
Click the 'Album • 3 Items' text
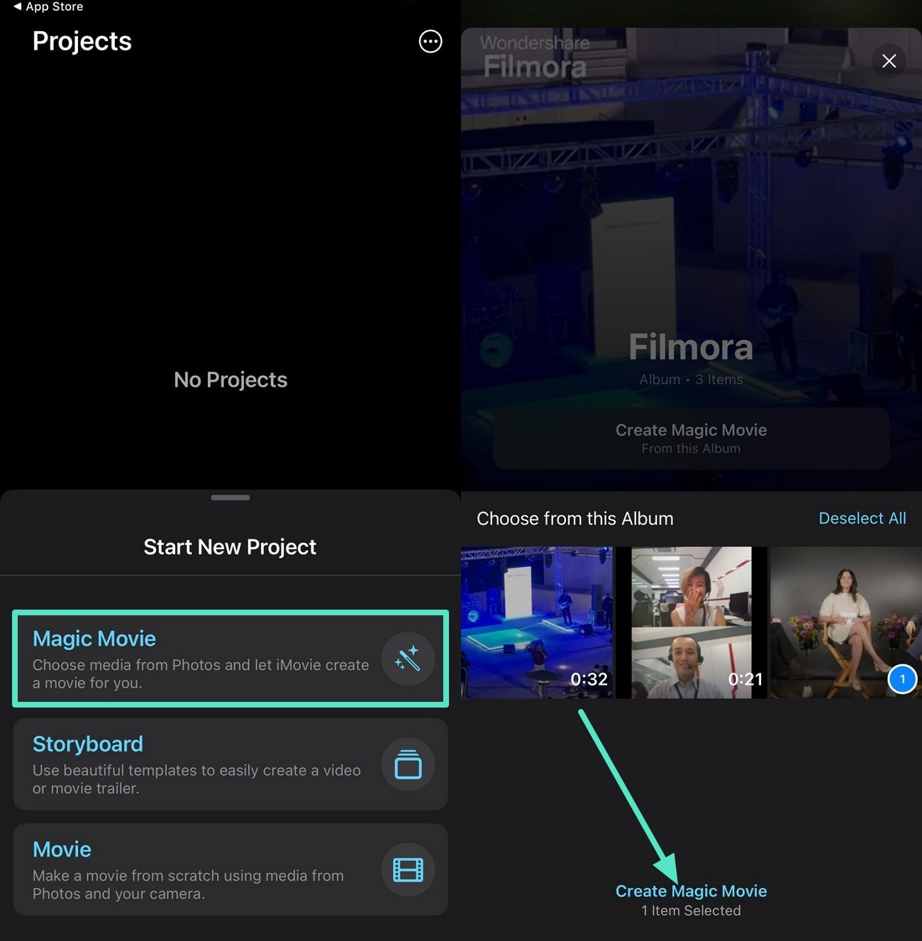(x=691, y=380)
